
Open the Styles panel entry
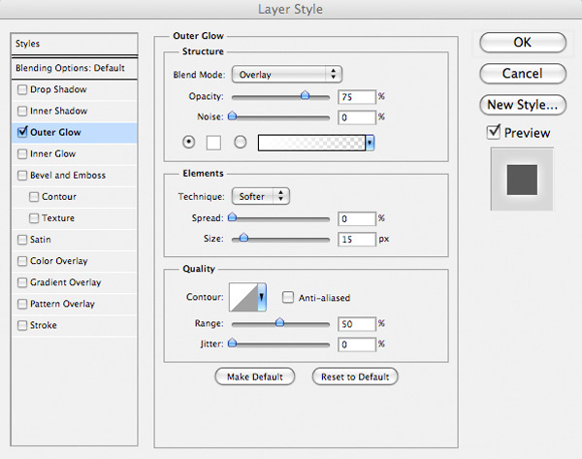[75, 44]
